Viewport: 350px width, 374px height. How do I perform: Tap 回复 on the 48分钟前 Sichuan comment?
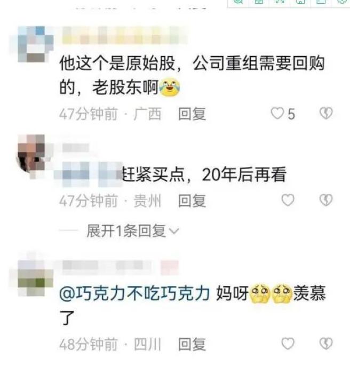click(192, 344)
